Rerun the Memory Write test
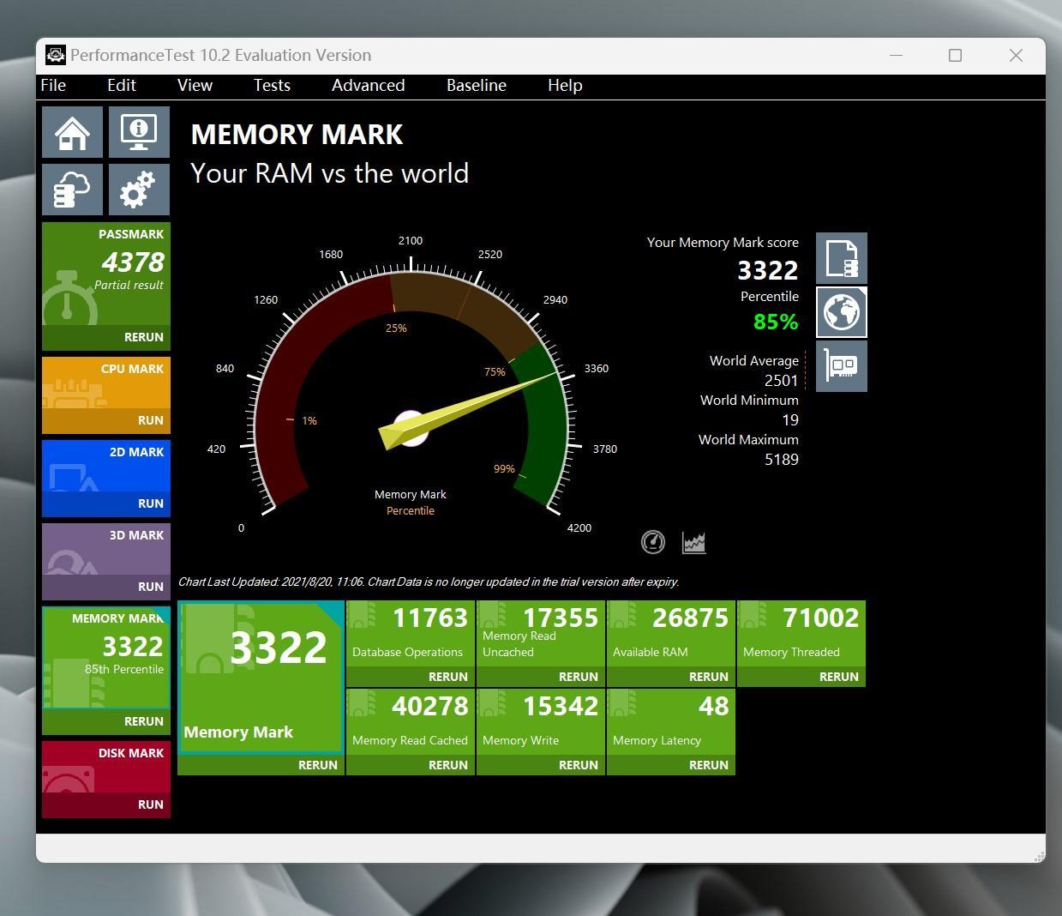 pos(541,765)
